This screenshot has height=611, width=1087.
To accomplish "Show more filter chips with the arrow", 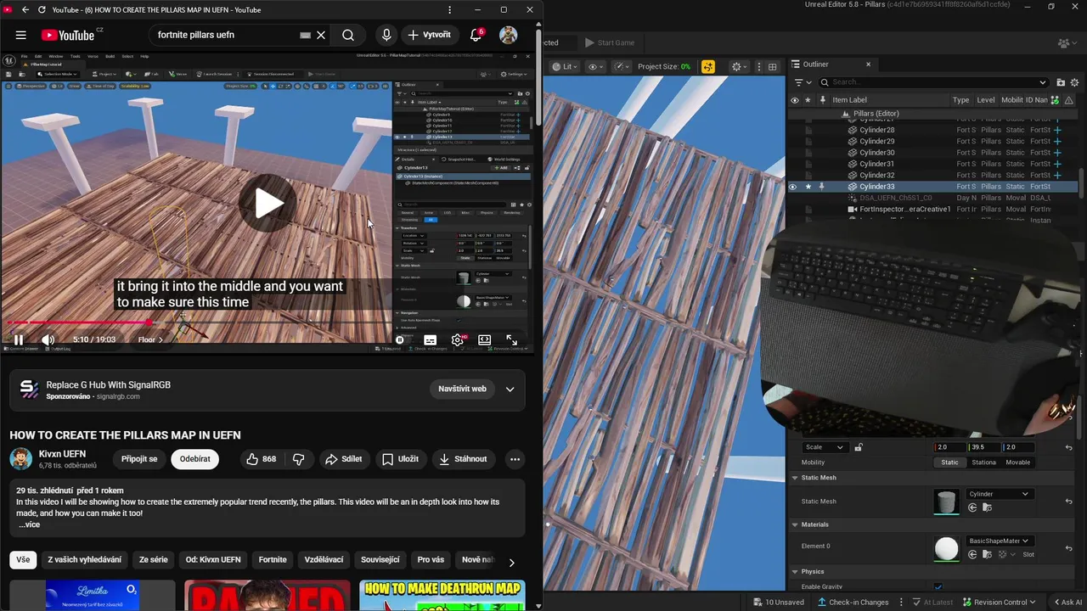I will 511,562.
